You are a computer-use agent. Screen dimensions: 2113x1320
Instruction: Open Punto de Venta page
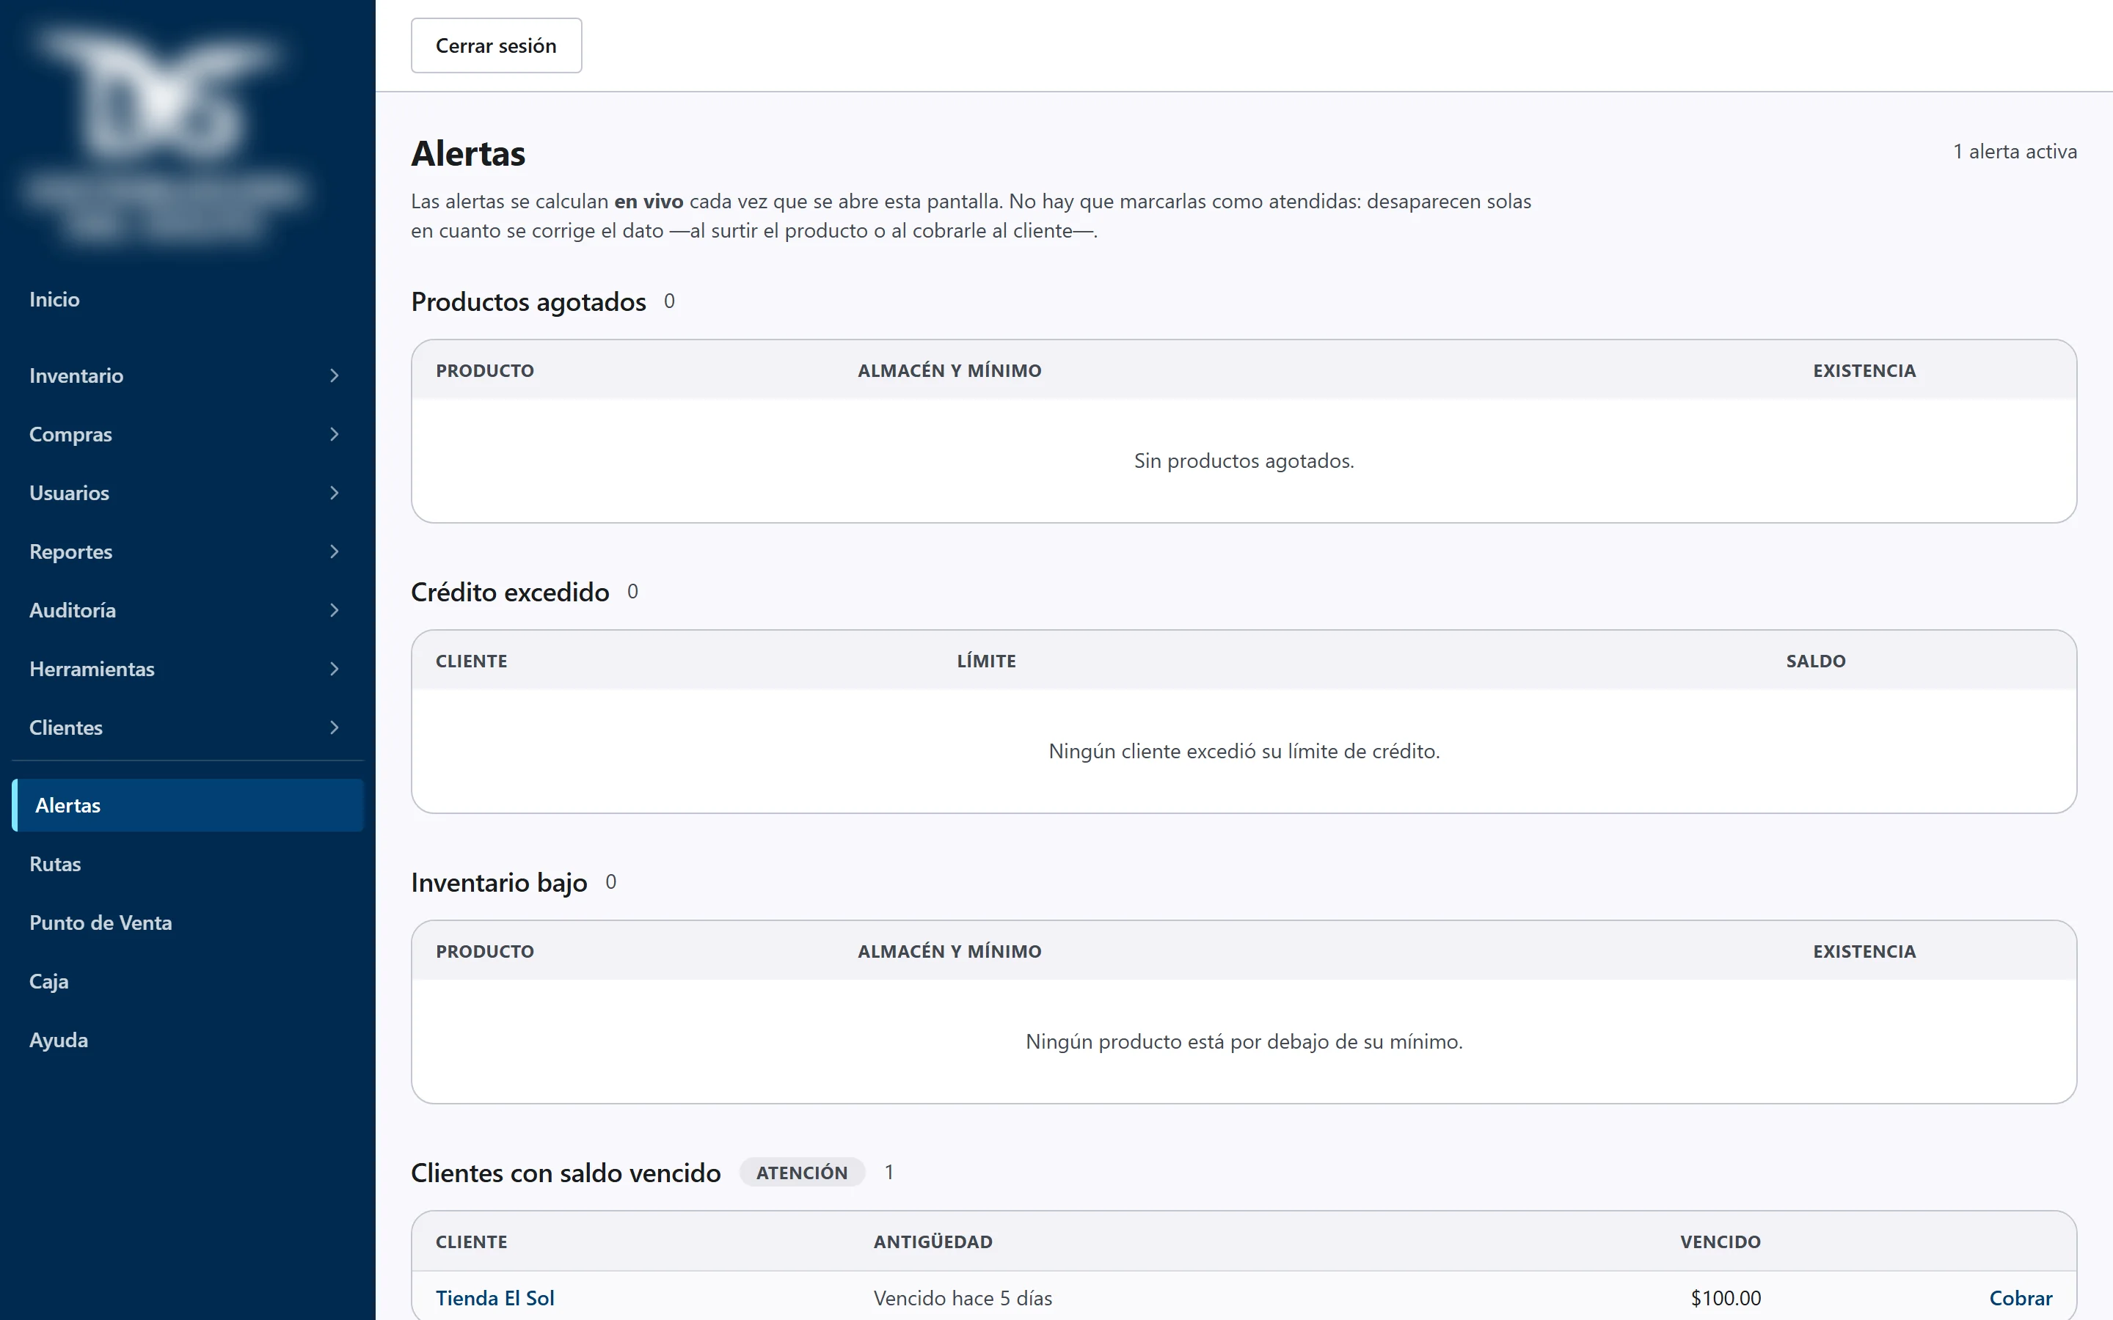pos(101,923)
